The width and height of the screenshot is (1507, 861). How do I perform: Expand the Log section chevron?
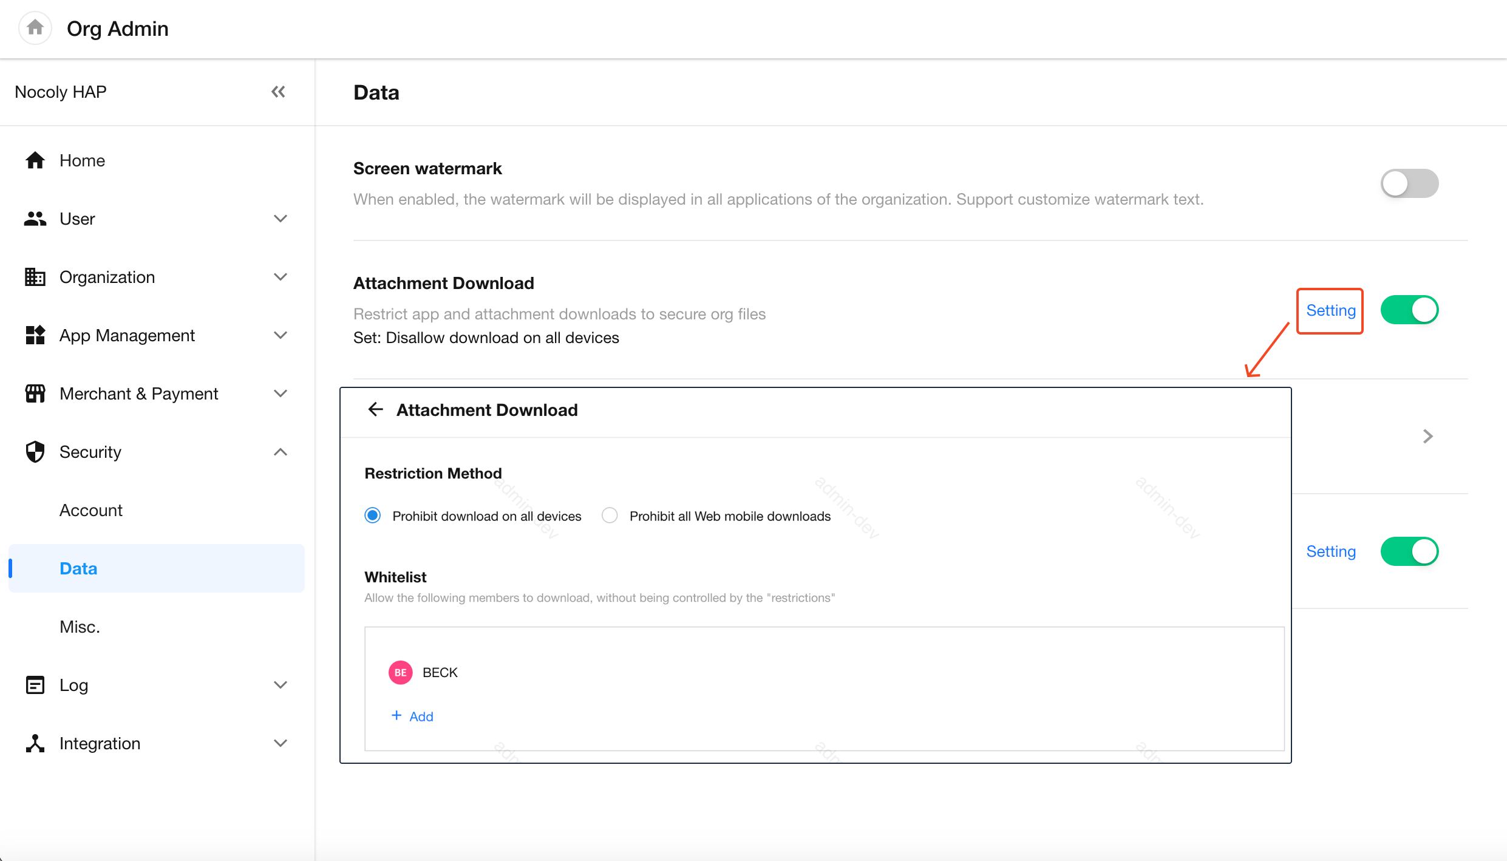pyautogui.click(x=280, y=685)
